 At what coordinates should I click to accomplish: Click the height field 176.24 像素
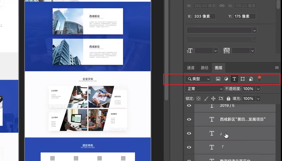[x=245, y=6]
